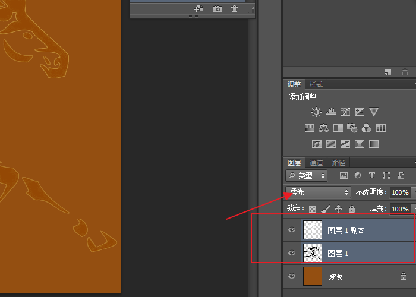Filter layers by pixel layers
Screen dimensions: 416x297
tap(343, 175)
